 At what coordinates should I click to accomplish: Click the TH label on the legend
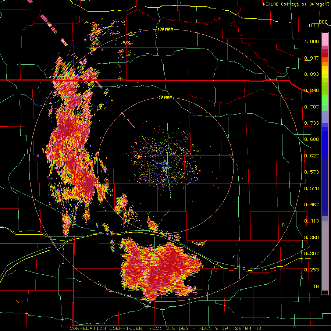point(316,286)
